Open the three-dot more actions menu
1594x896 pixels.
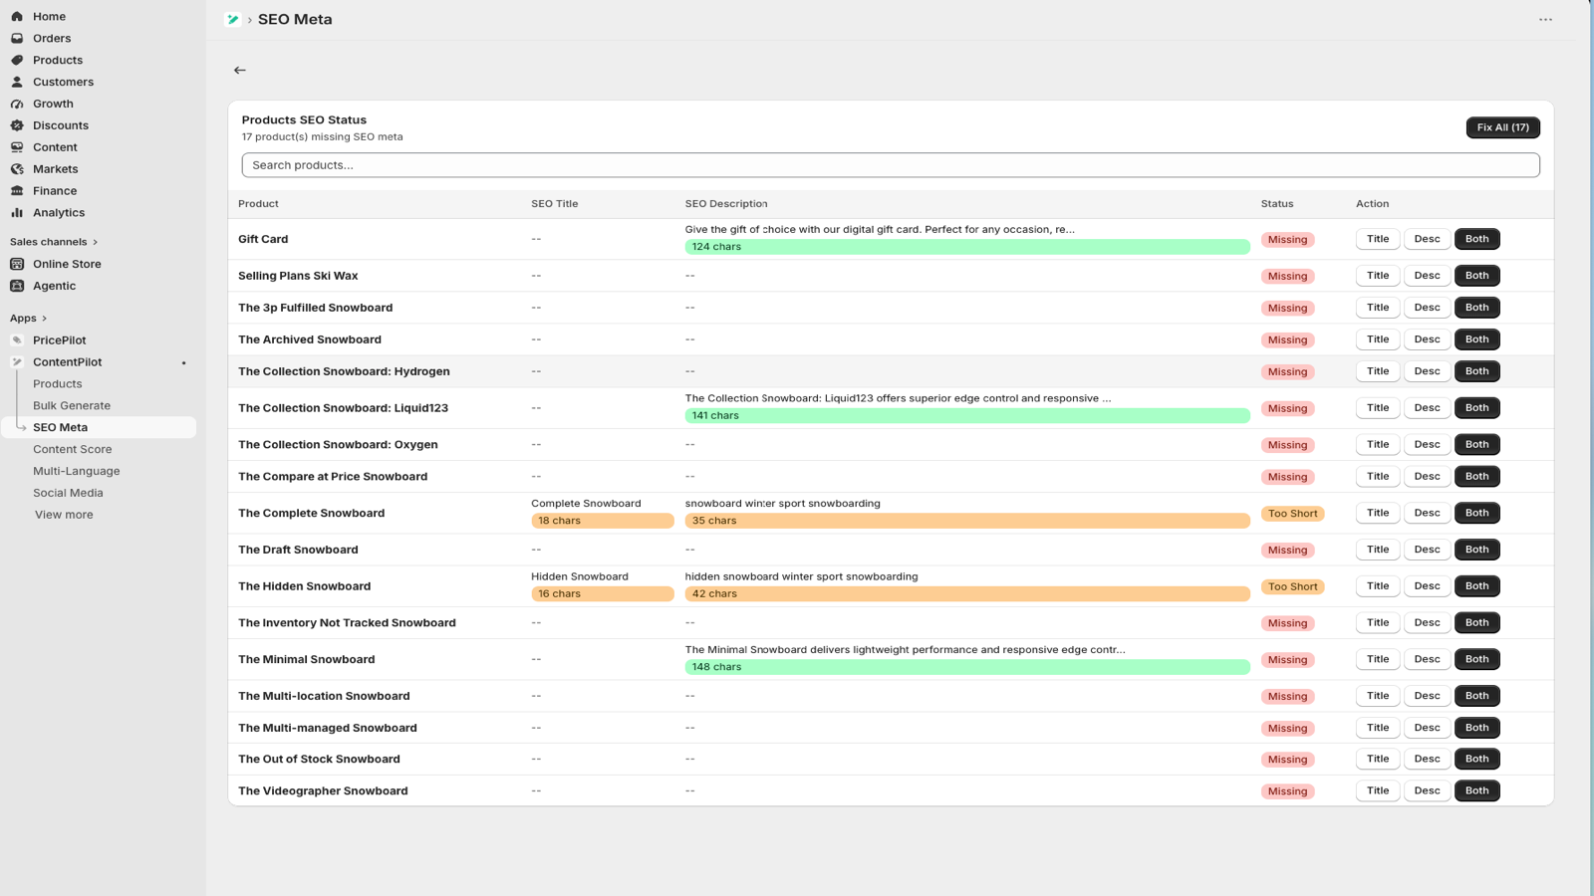[x=1545, y=19]
